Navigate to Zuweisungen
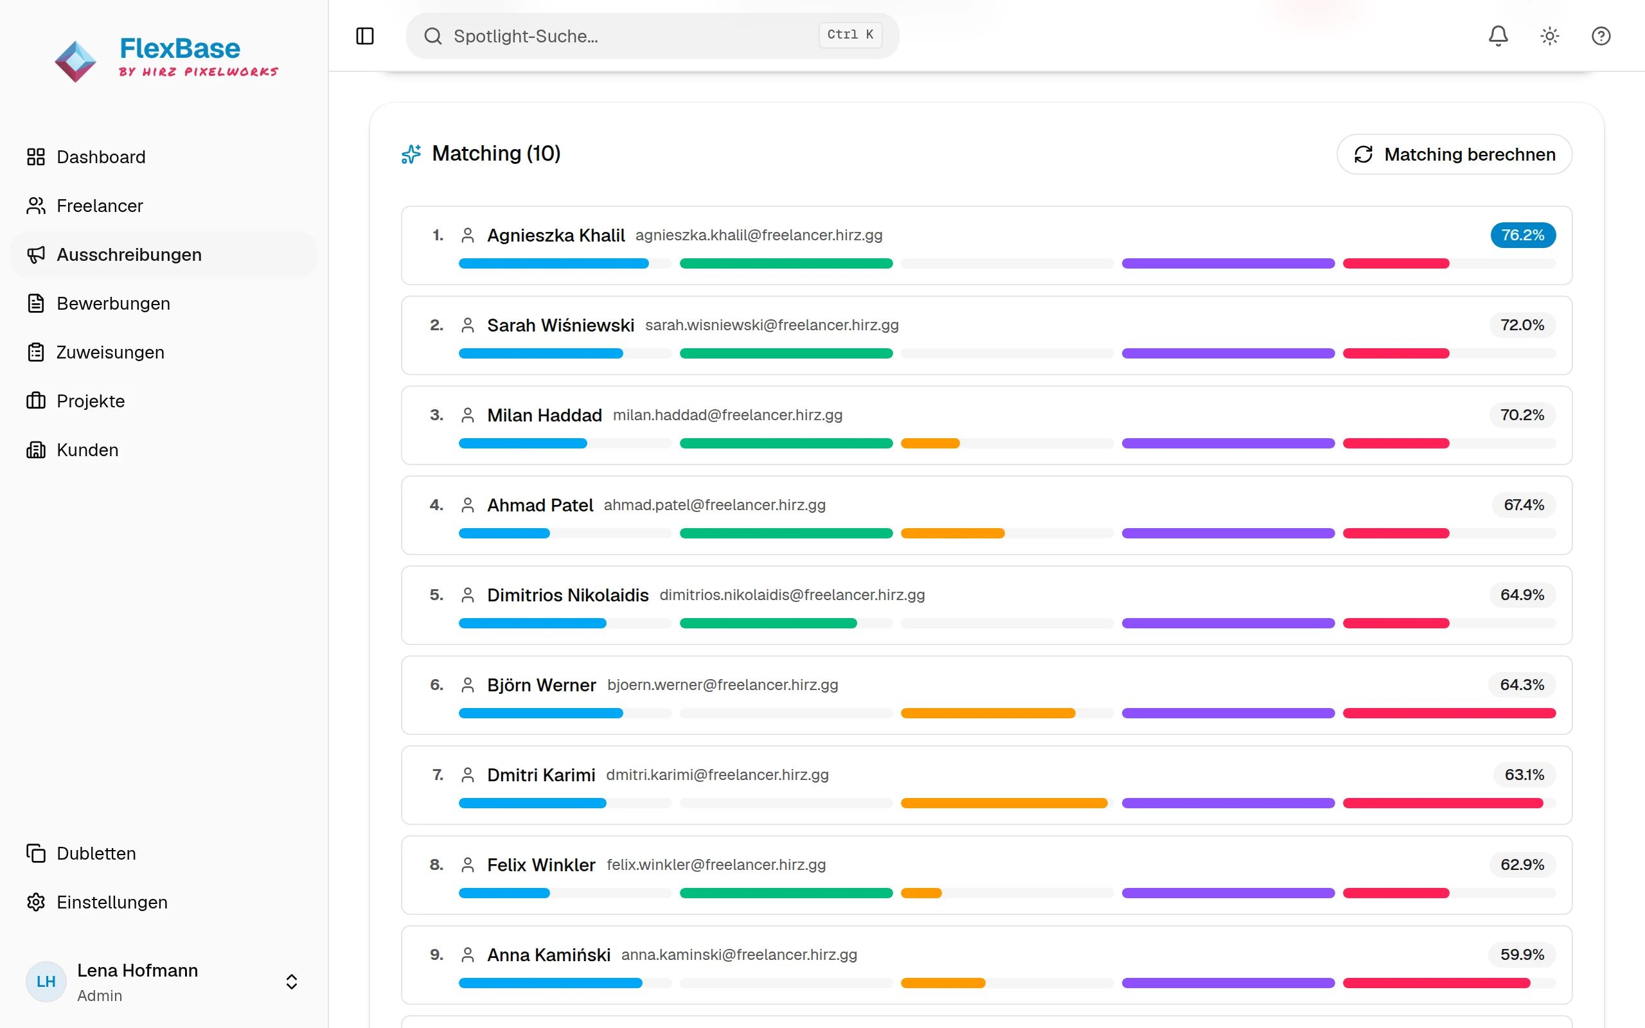 point(164,352)
